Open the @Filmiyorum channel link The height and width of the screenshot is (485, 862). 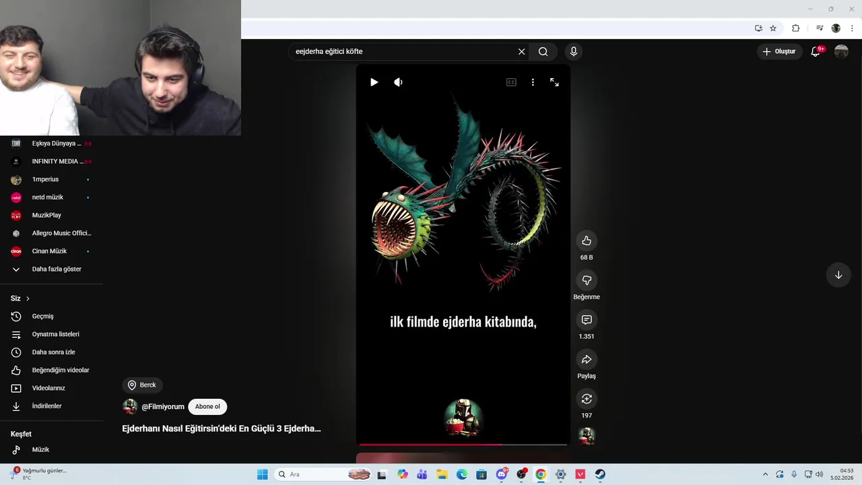tap(163, 407)
